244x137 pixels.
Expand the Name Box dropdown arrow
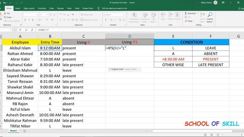point(11,30)
